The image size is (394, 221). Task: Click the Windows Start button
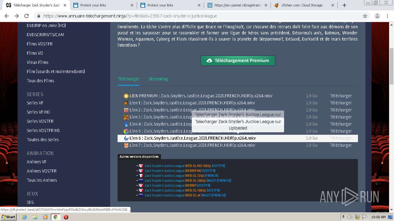[x=8, y=217]
